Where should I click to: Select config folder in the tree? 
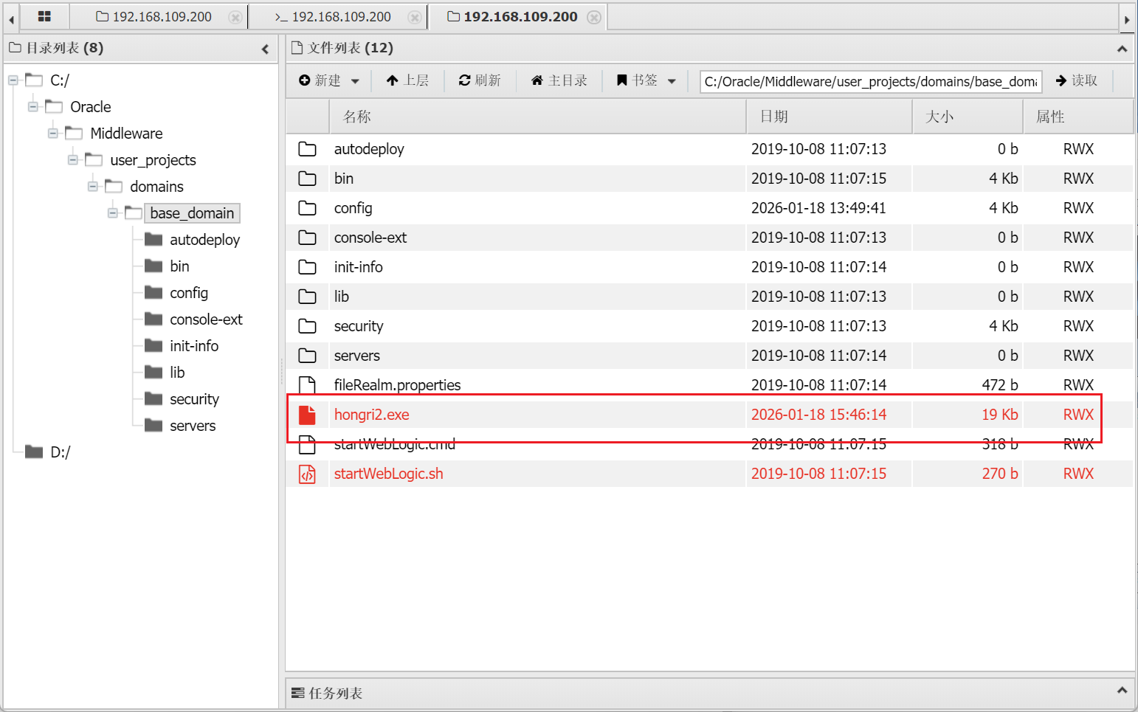[x=189, y=293]
